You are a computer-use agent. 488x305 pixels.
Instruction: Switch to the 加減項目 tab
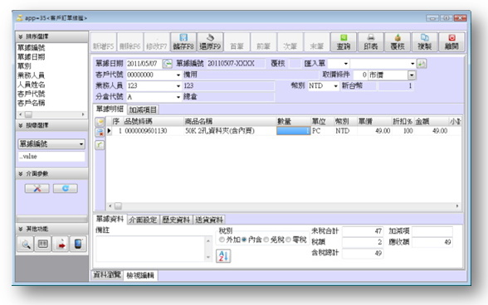click(143, 109)
